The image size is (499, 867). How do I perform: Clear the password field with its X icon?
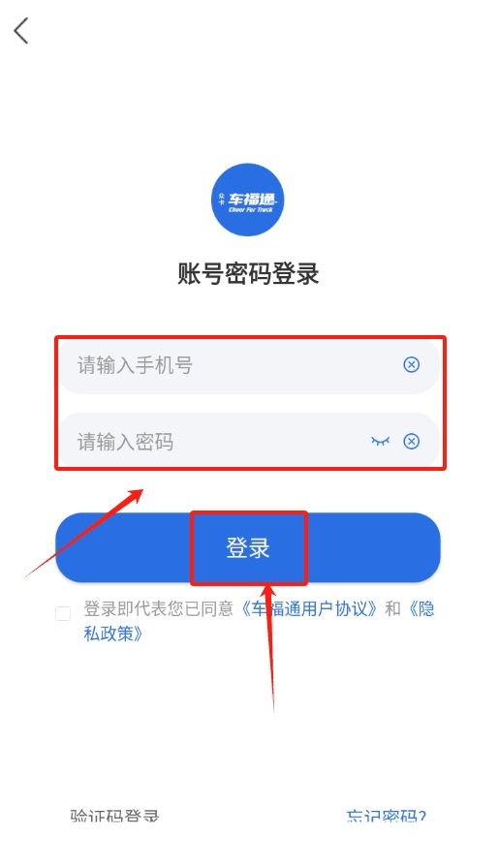pos(411,441)
